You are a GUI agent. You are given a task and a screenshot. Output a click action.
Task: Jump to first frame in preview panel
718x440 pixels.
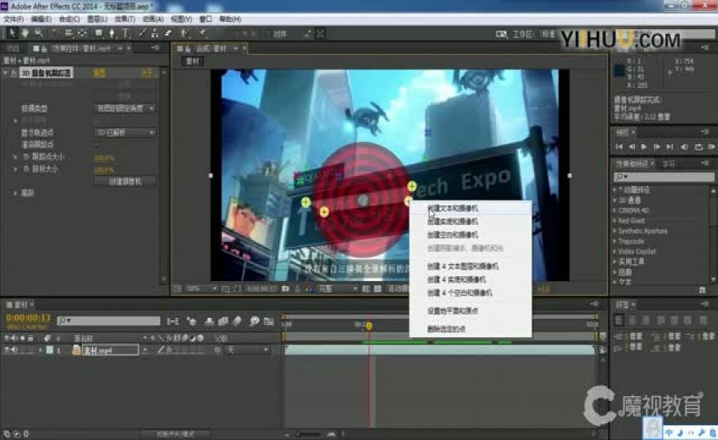(619, 147)
